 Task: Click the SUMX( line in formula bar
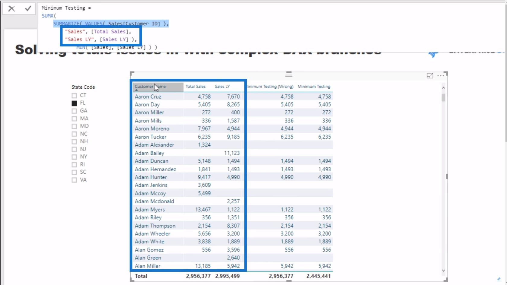point(49,16)
